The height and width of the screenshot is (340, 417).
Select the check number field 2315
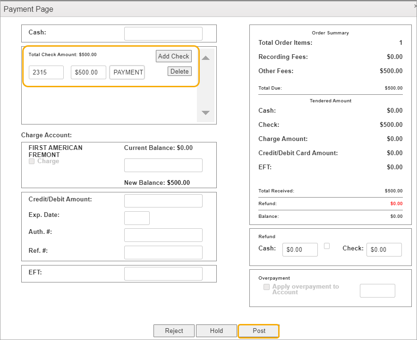tap(46, 72)
